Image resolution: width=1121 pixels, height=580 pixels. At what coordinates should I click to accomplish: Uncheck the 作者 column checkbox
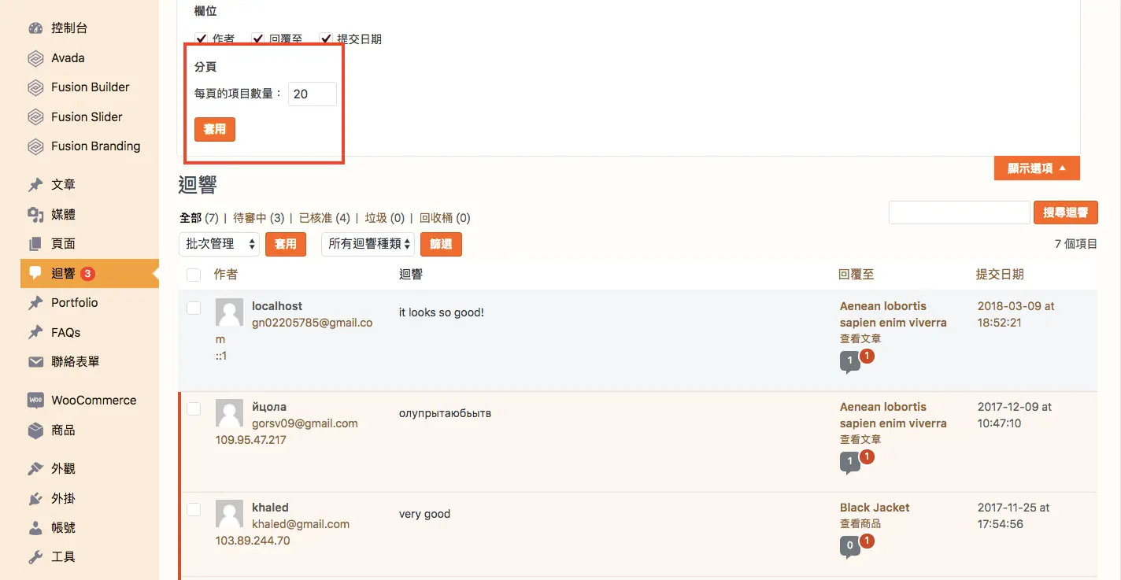[x=201, y=39]
